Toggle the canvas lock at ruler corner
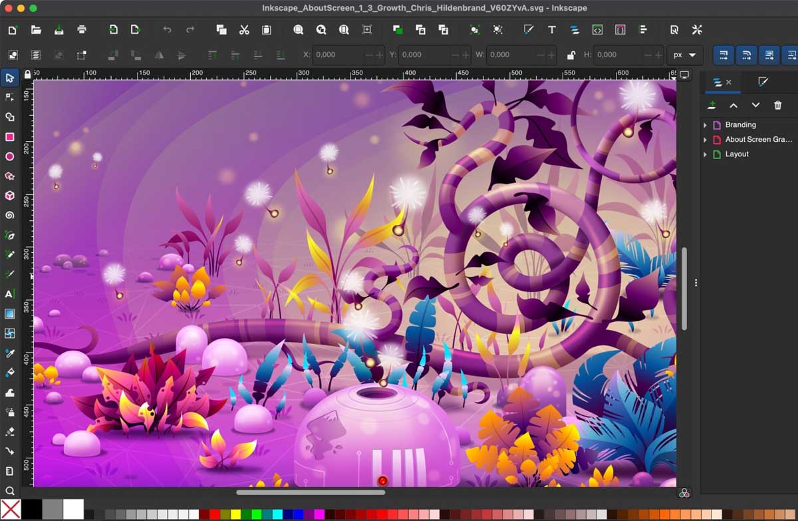 click(27, 74)
